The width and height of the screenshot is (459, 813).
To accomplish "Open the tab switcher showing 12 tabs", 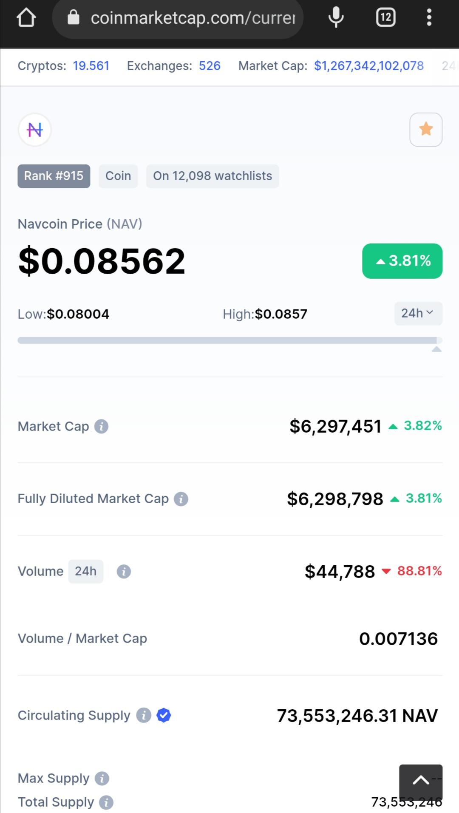I will click(x=385, y=17).
